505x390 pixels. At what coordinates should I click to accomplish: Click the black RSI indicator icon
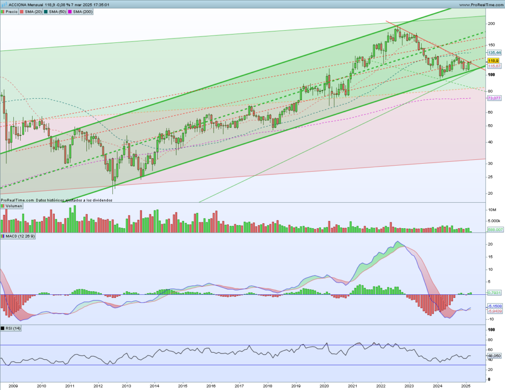(3, 328)
